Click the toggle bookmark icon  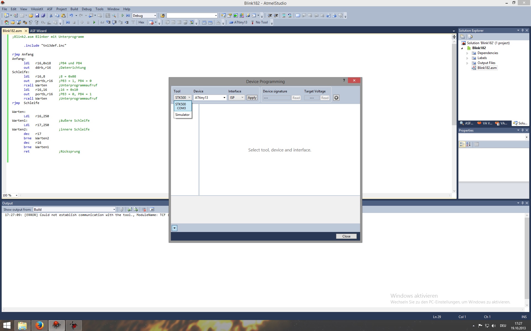[x=298, y=16]
